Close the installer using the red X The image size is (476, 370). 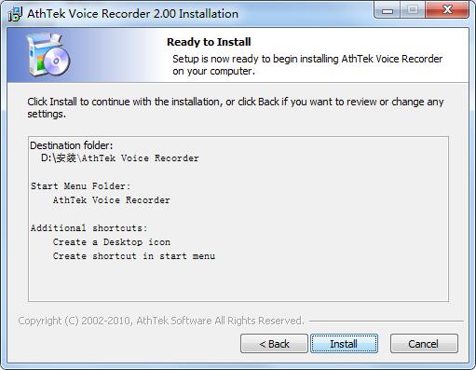[x=447, y=10]
